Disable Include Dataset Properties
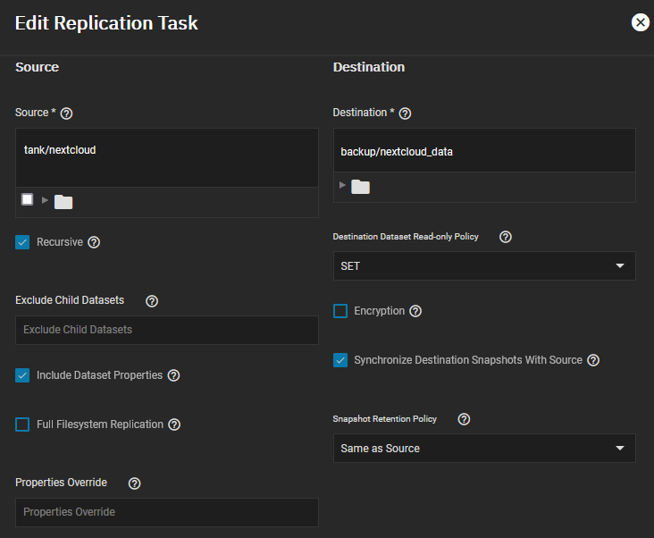Screen dimensions: 654x538 (x=22, y=375)
